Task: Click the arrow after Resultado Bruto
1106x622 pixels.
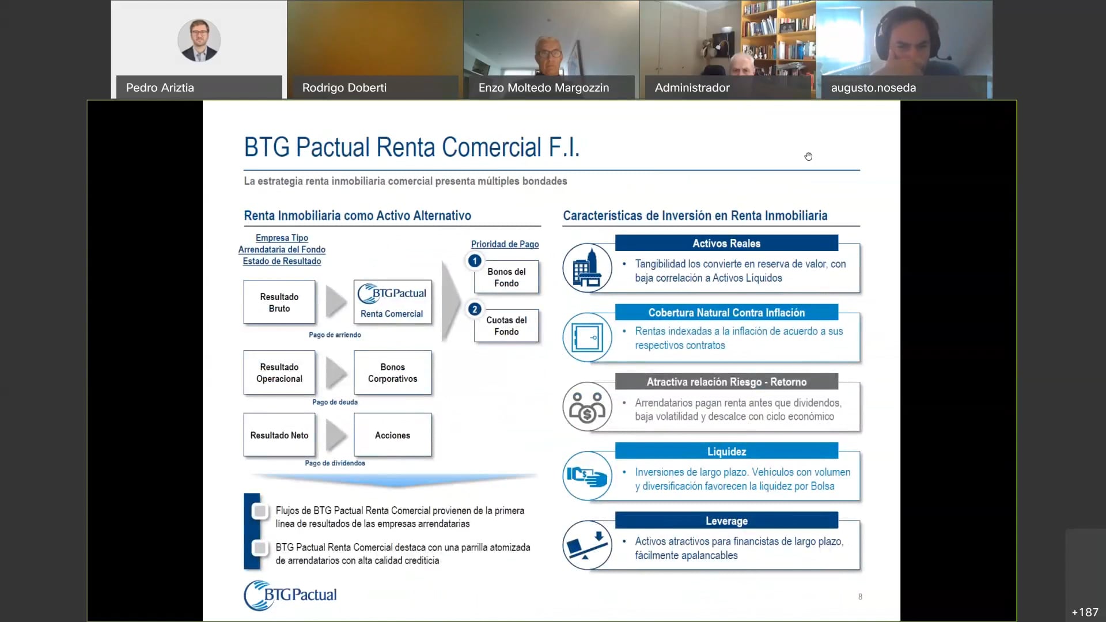Action: (336, 302)
